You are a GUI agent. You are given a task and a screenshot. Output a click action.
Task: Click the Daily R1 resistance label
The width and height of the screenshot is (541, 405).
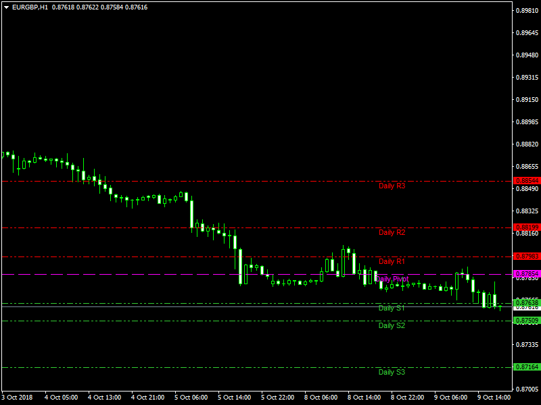(392, 261)
